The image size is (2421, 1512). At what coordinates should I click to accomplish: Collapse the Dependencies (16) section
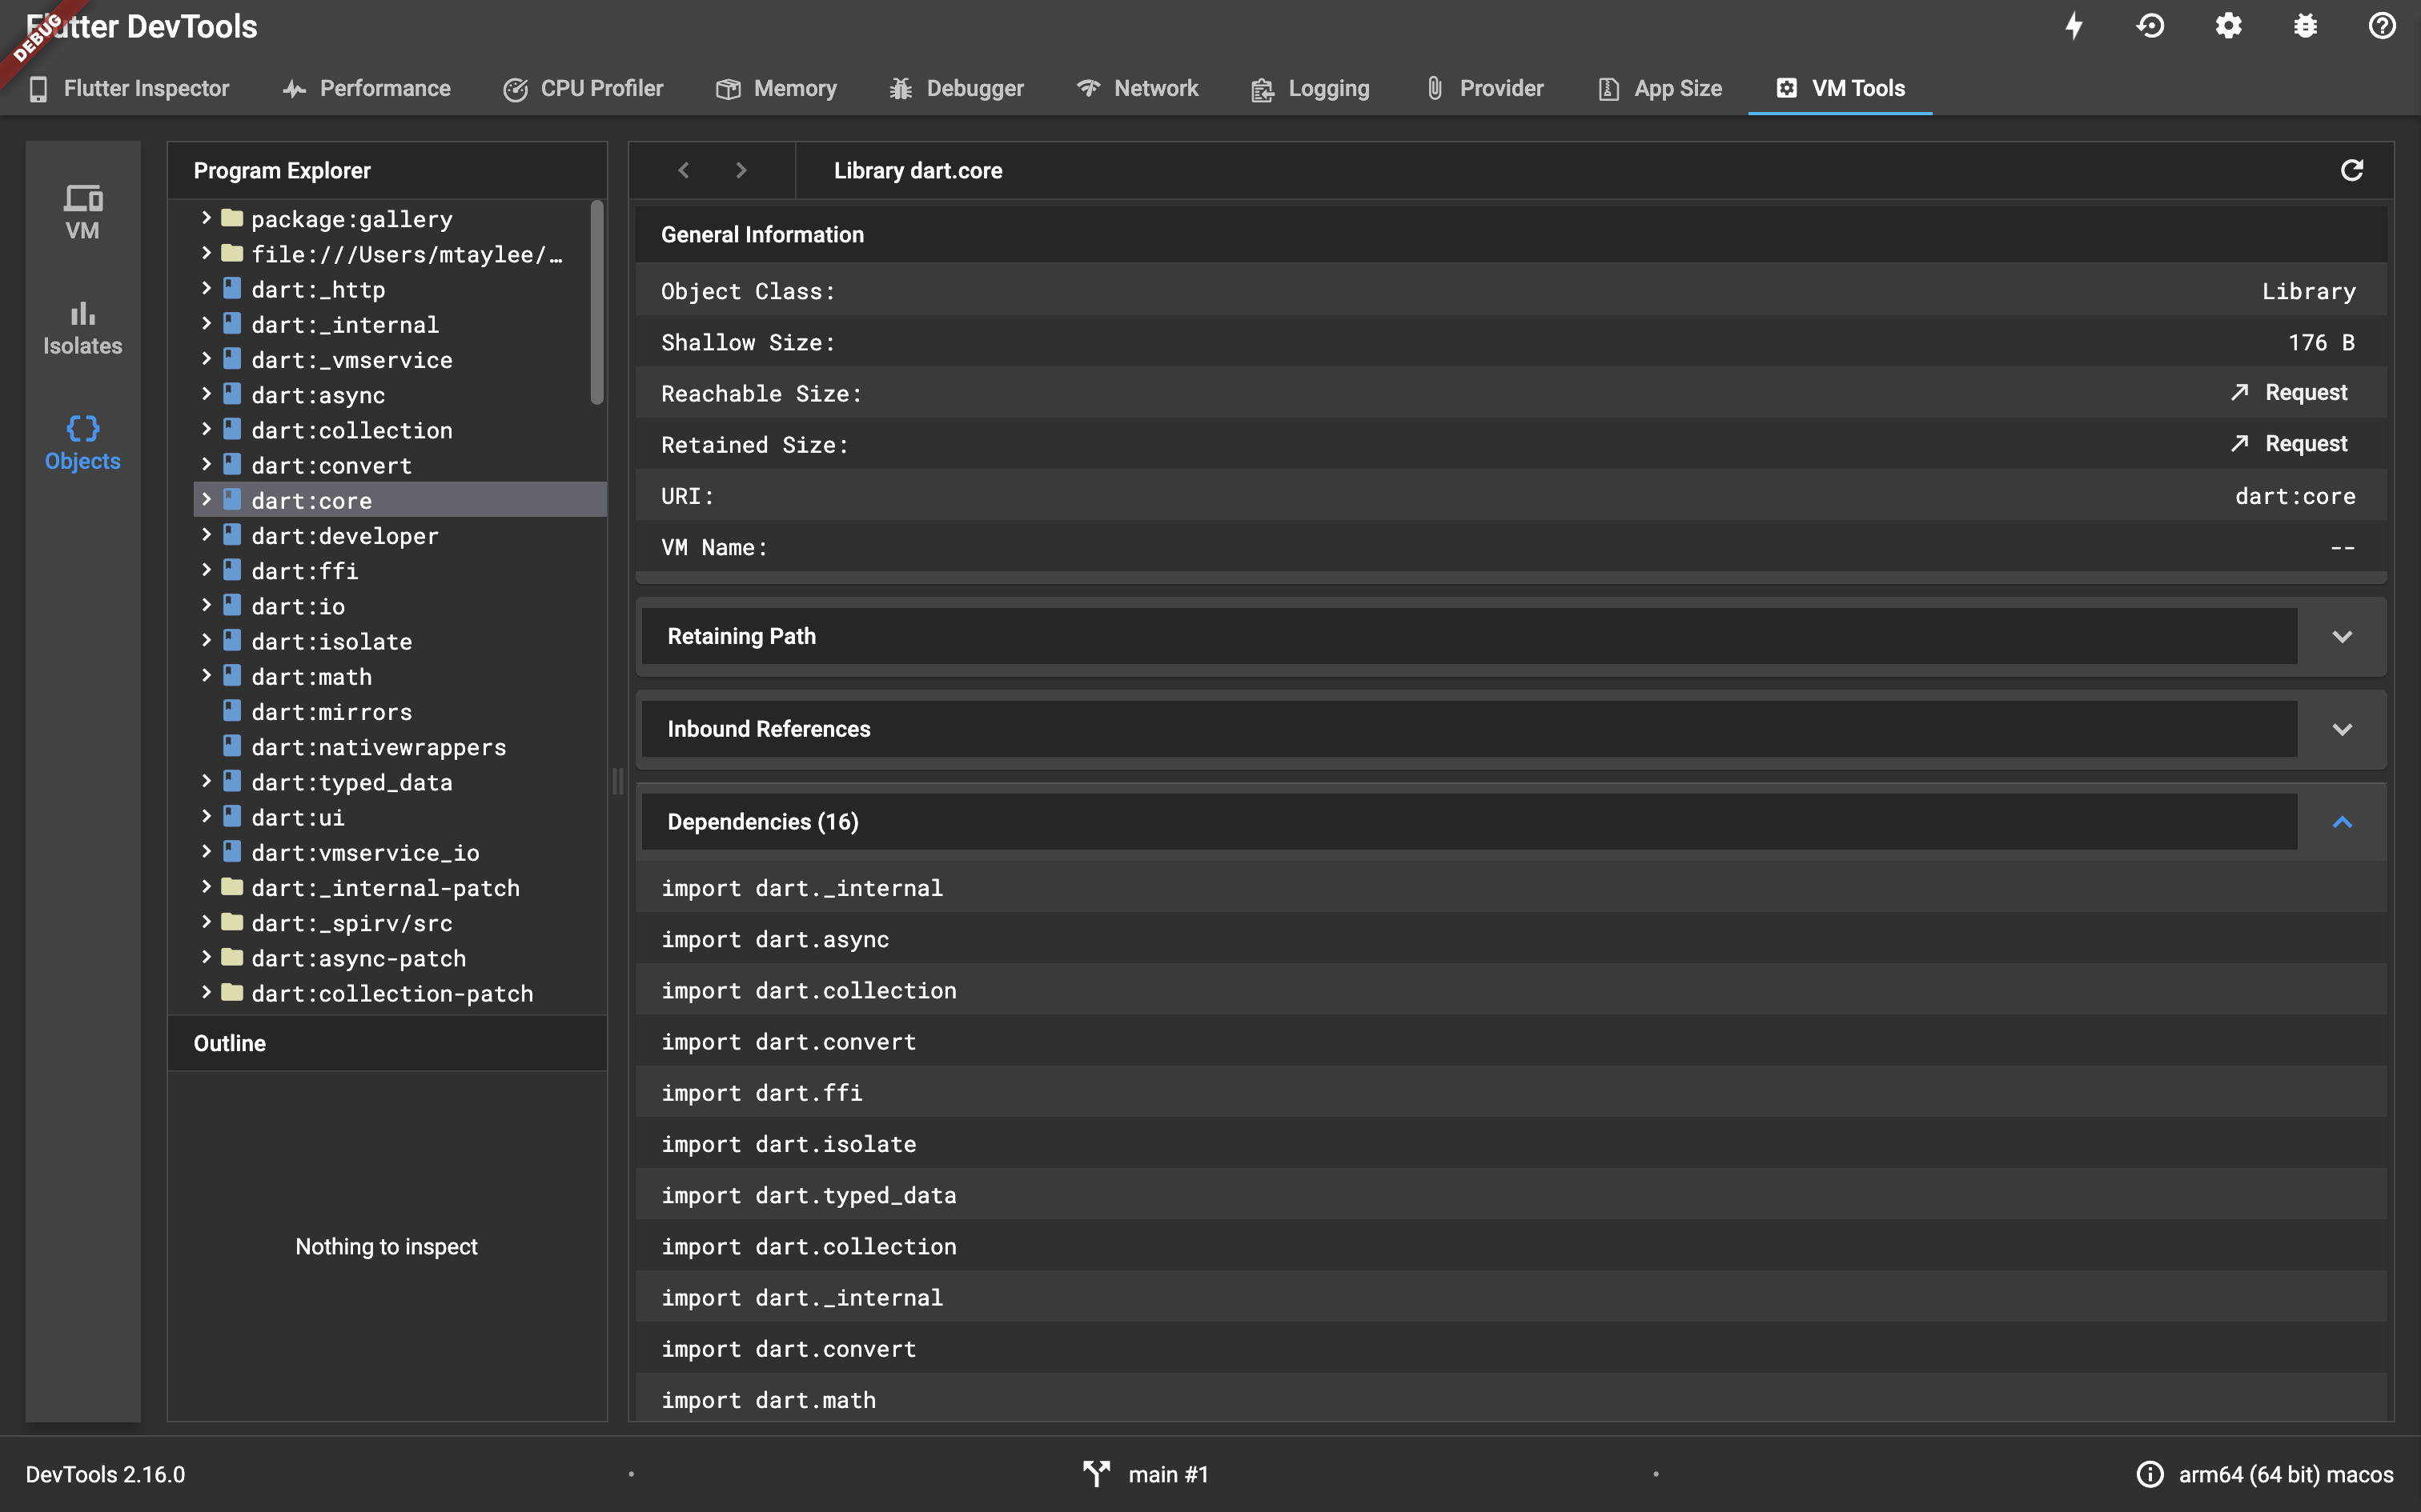(x=2342, y=822)
